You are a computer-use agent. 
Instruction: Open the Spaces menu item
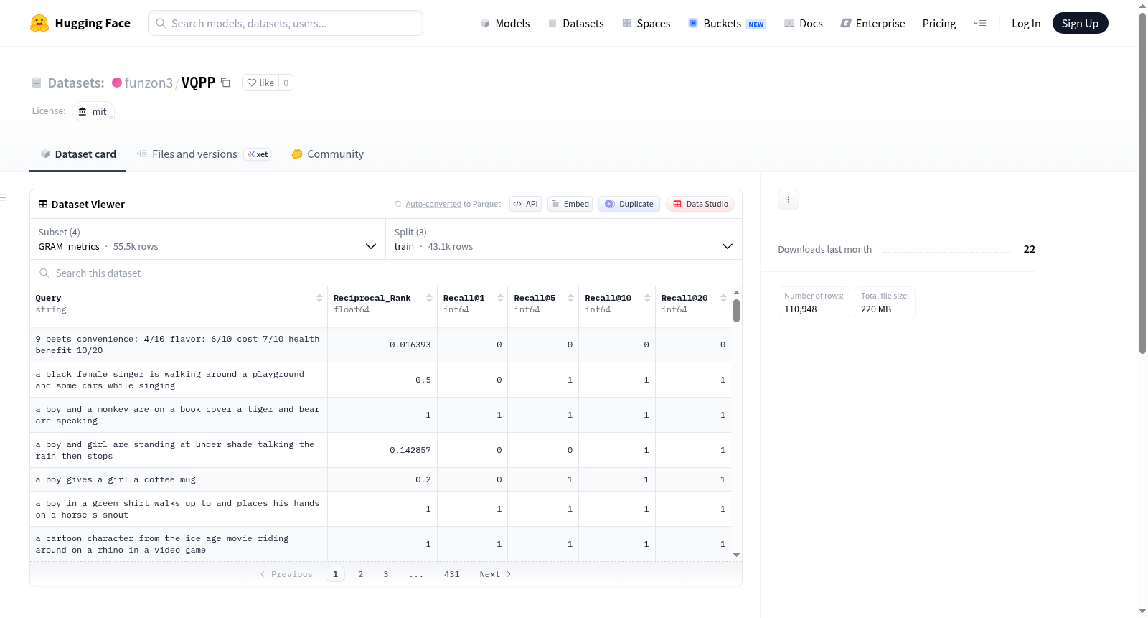coord(646,23)
